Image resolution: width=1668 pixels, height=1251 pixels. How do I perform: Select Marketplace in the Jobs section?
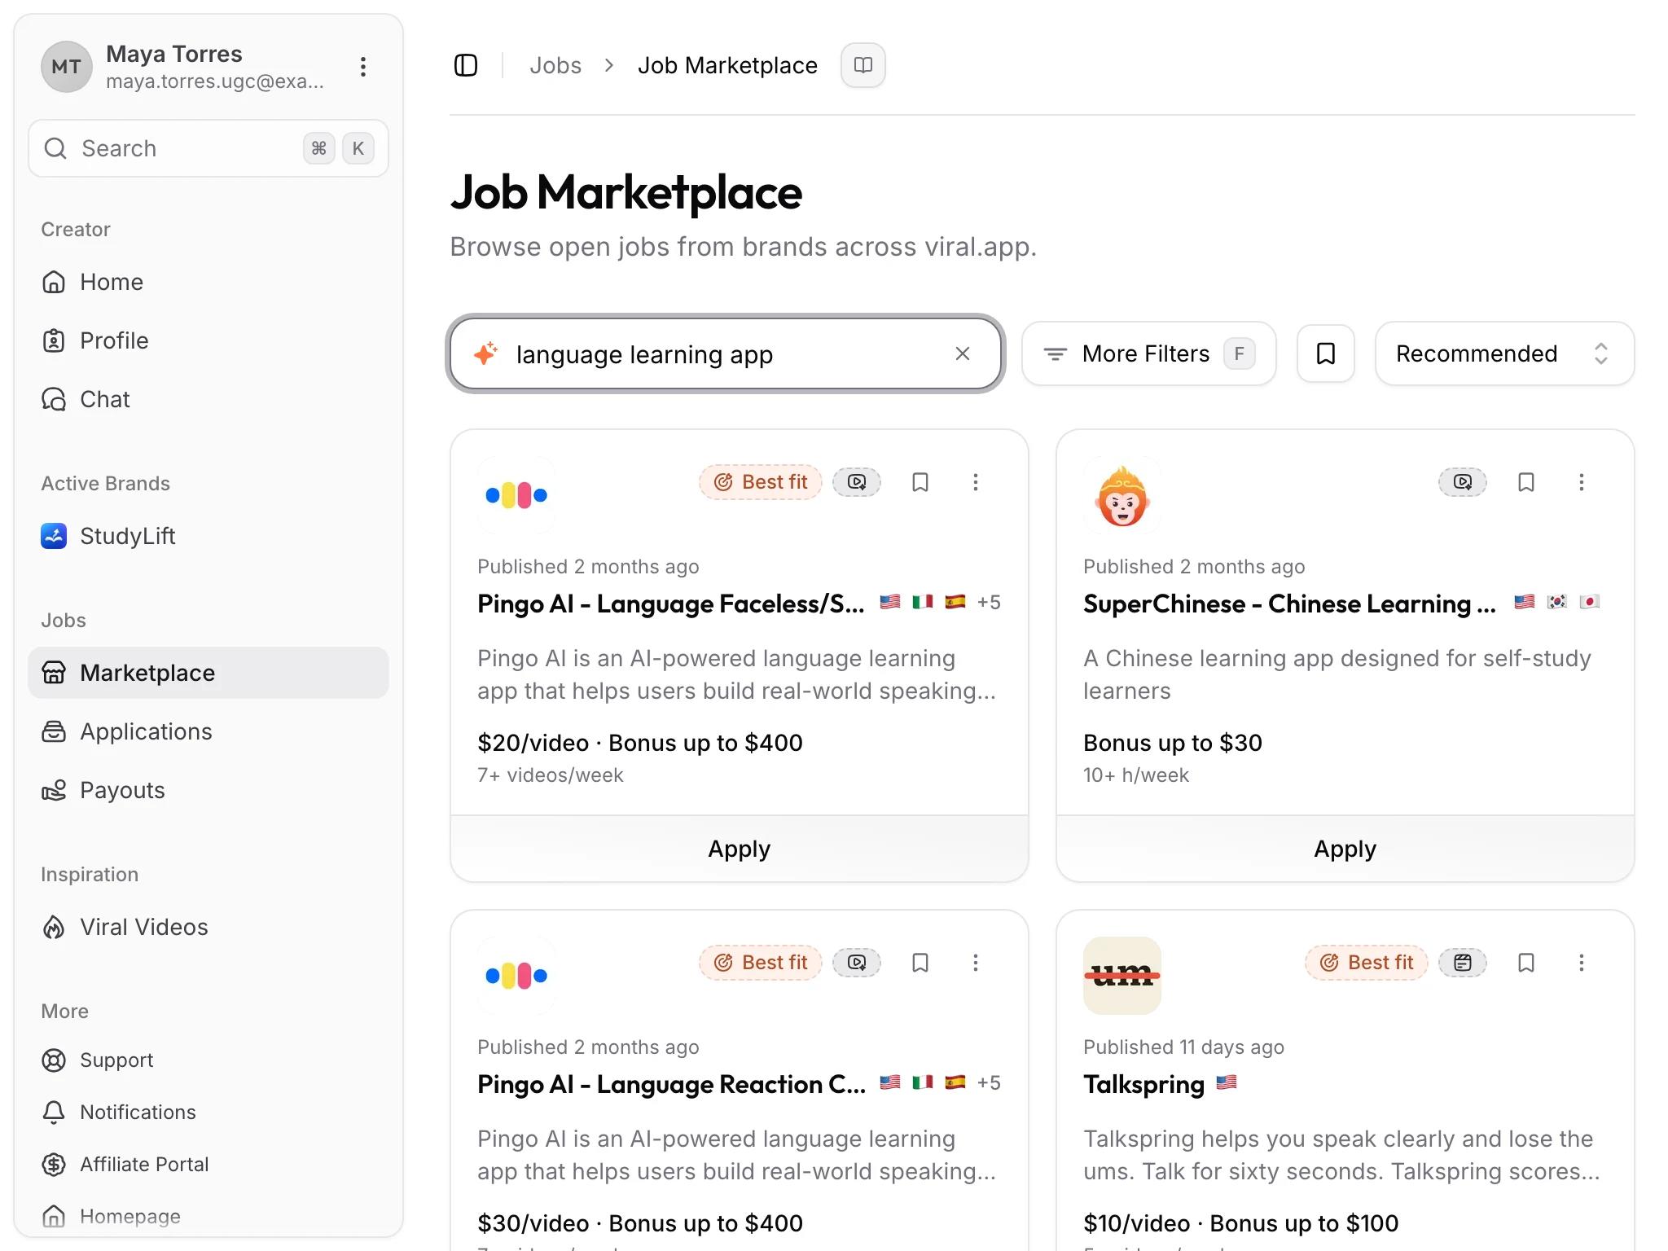(x=208, y=673)
